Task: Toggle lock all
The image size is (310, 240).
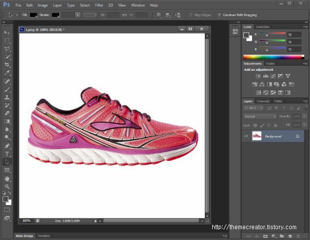Action: tap(275, 125)
